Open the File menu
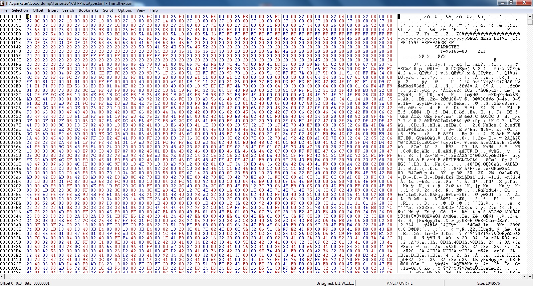Viewport: 533px width, 286px height. (x=4, y=10)
